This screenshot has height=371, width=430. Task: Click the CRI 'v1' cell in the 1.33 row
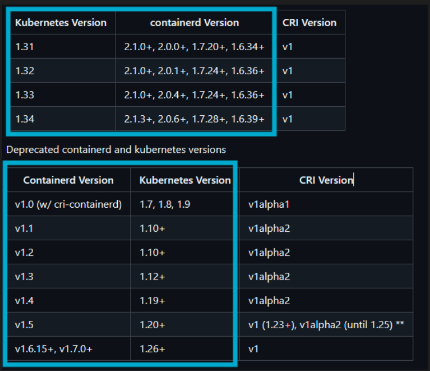[310, 95]
